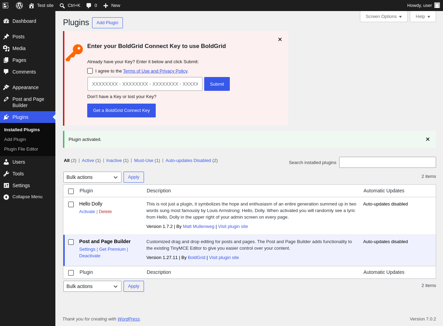Open Plugin File Editor submenu item
Screen dimensions: 443x326
pyautogui.click(x=21, y=149)
